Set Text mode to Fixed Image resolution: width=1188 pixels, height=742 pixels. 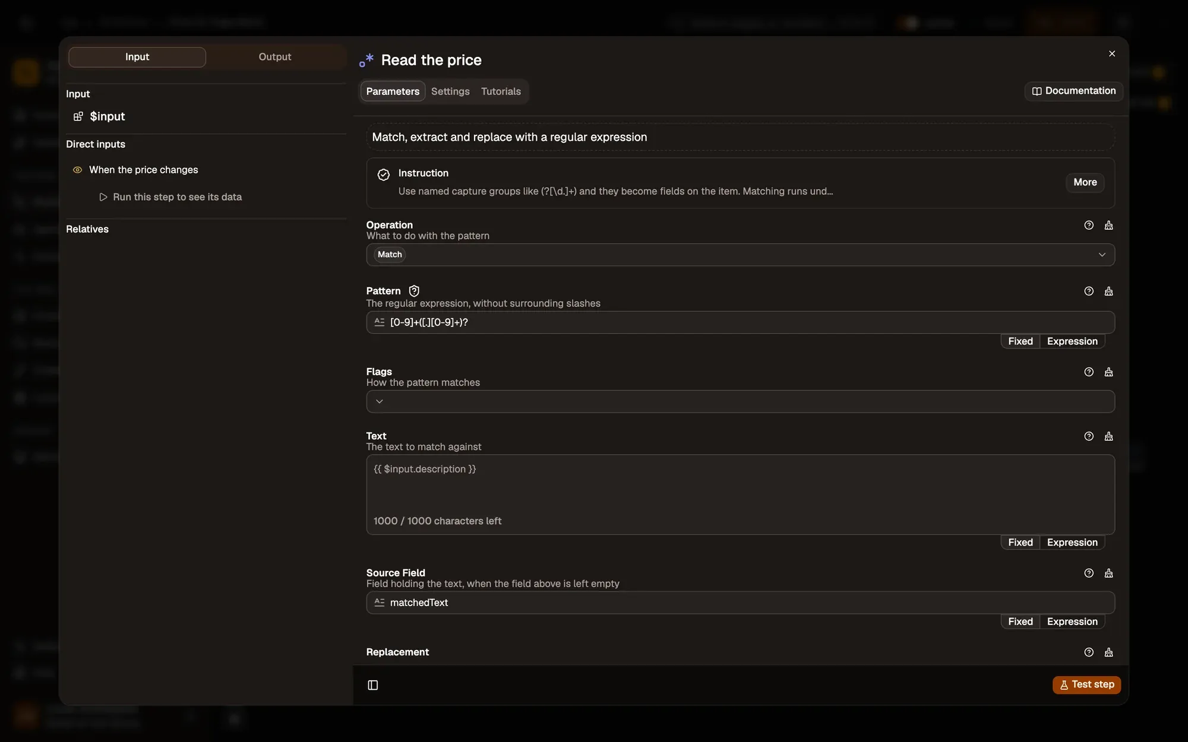click(x=1020, y=543)
